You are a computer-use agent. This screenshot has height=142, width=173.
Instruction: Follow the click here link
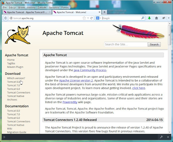tap(139, 88)
